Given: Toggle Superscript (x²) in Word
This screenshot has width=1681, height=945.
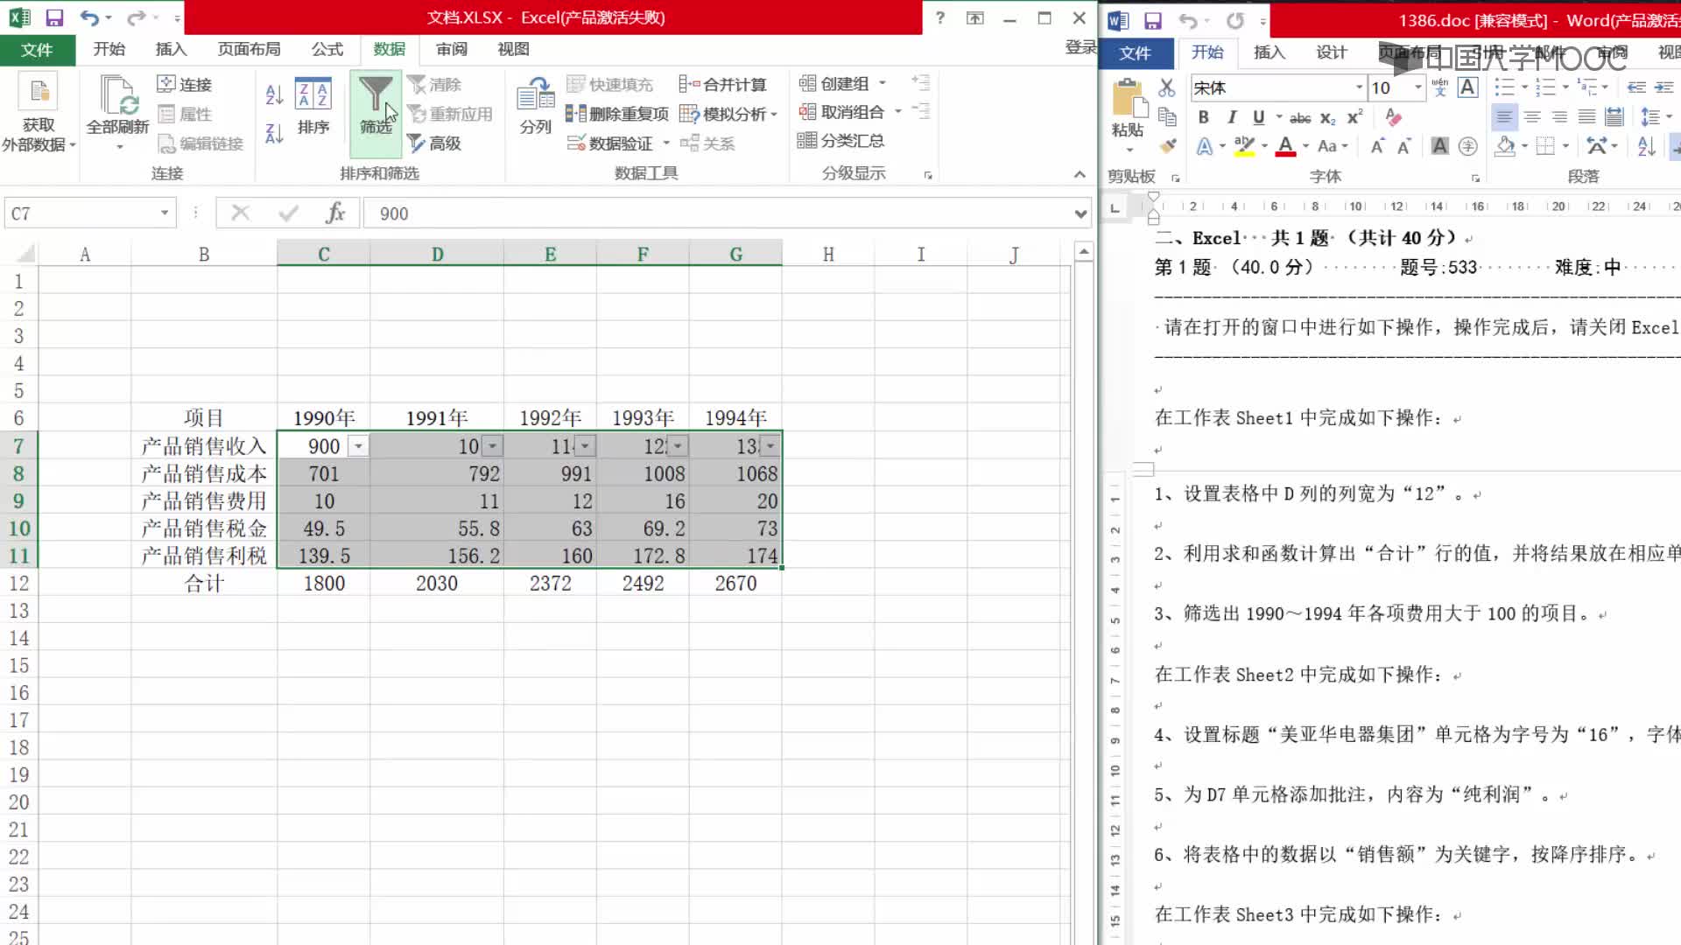Looking at the screenshot, I should point(1354,117).
